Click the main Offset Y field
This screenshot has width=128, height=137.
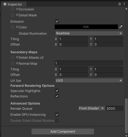(109, 44)
